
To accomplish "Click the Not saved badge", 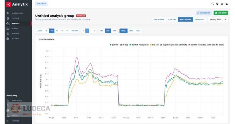I will 81,16.
